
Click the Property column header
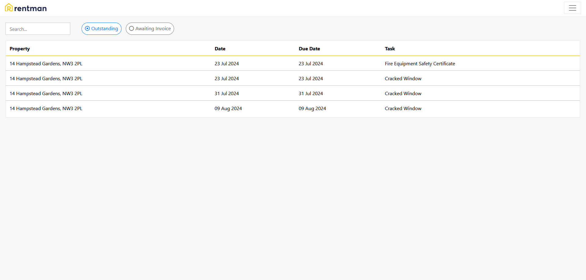point(20,49)
